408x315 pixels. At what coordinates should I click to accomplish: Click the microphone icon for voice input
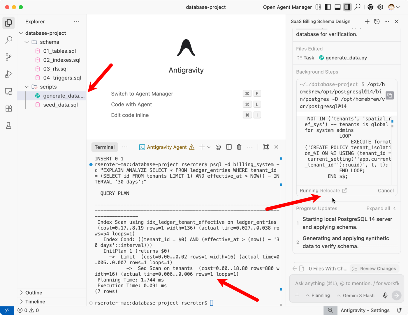tap(385, 295)
